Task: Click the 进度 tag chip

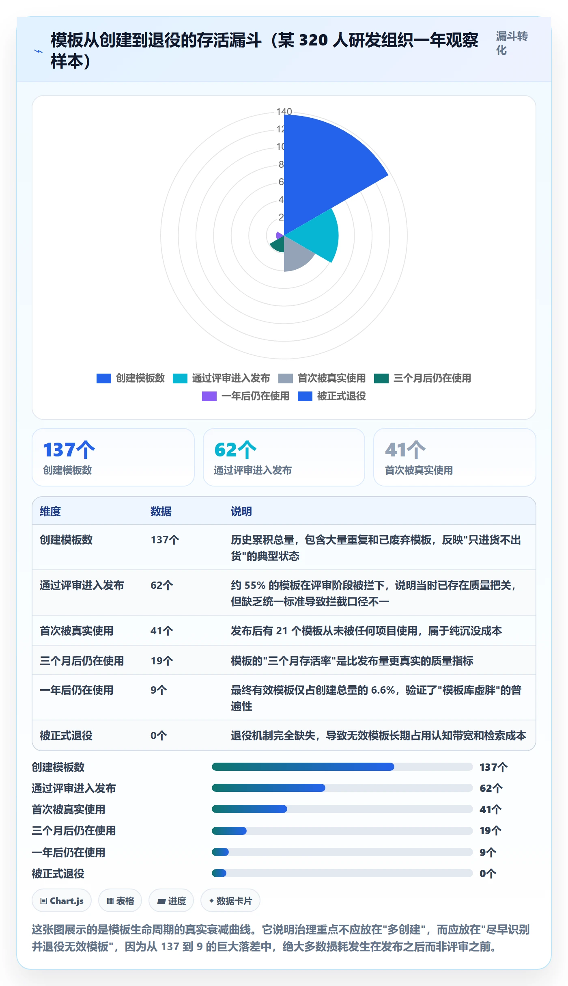Action: coord(171,901)
